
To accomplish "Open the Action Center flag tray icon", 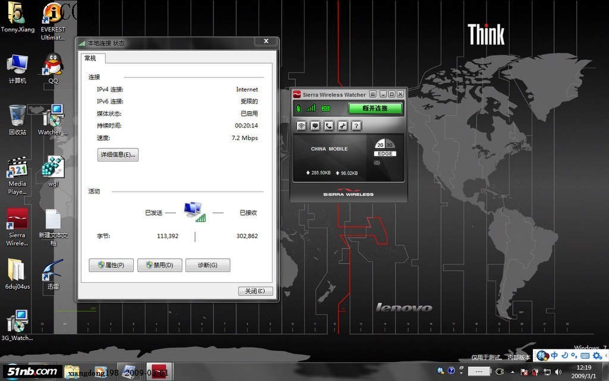I will [x=524, y=371].
